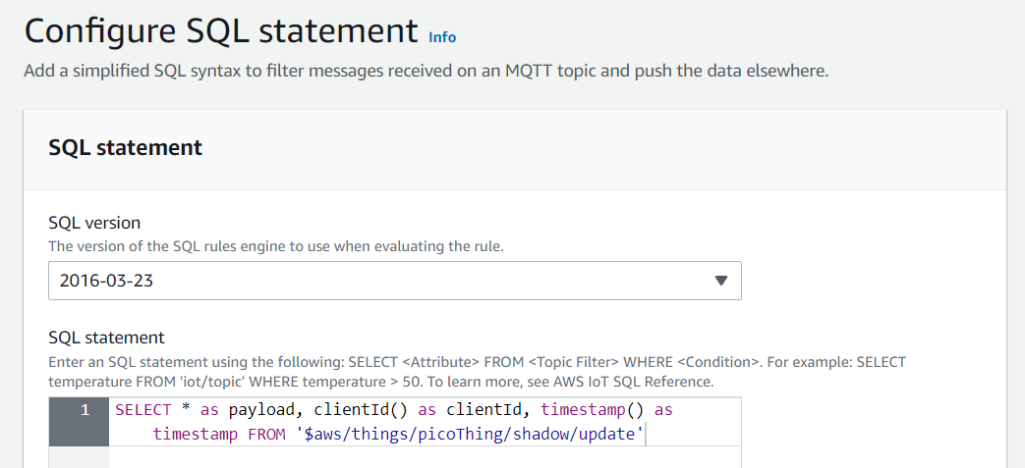1025x468 pixels.
Task: Click line number 1 in editor gutter
Action: (85, 410)
